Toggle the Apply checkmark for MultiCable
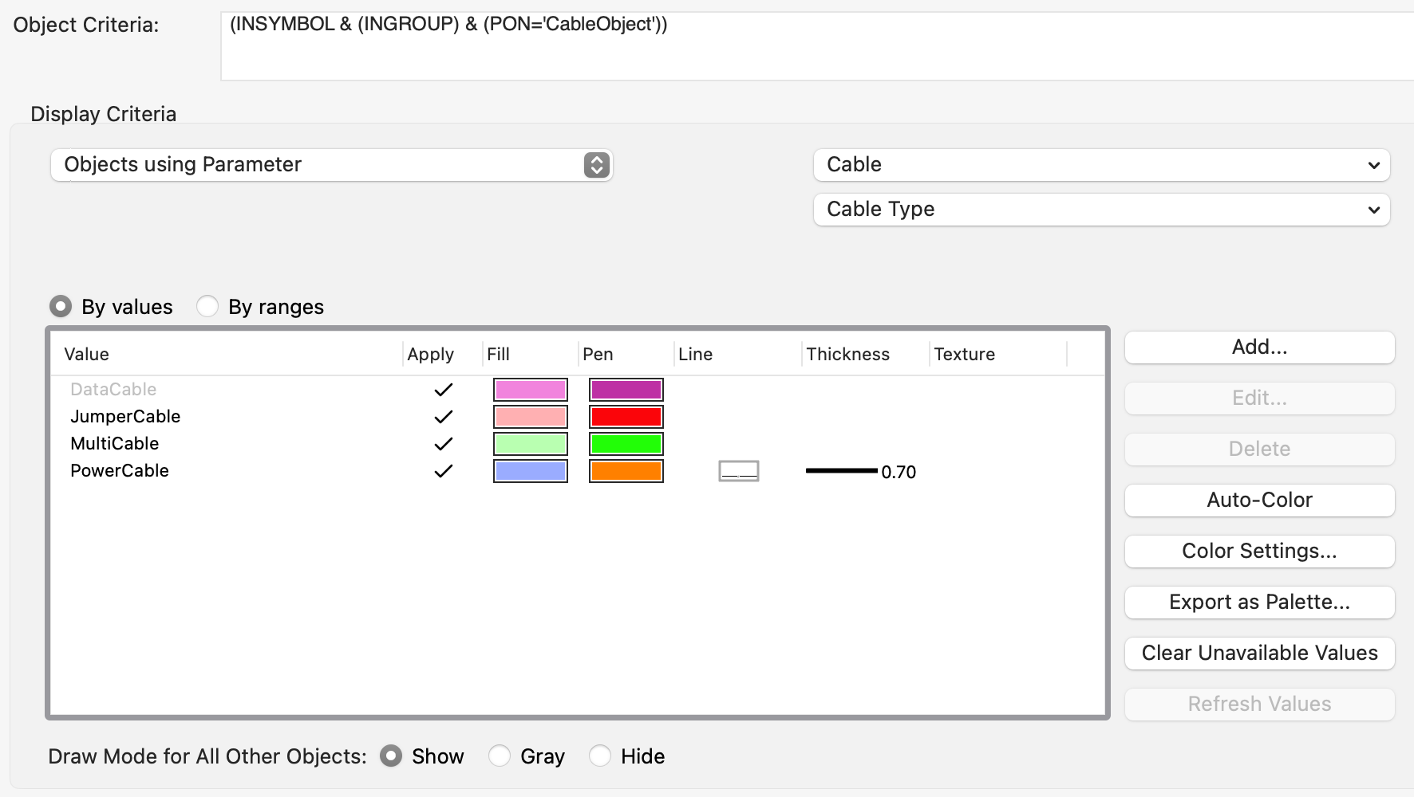Viewport: 1414px width, 797px height. [x=443, y=444]
